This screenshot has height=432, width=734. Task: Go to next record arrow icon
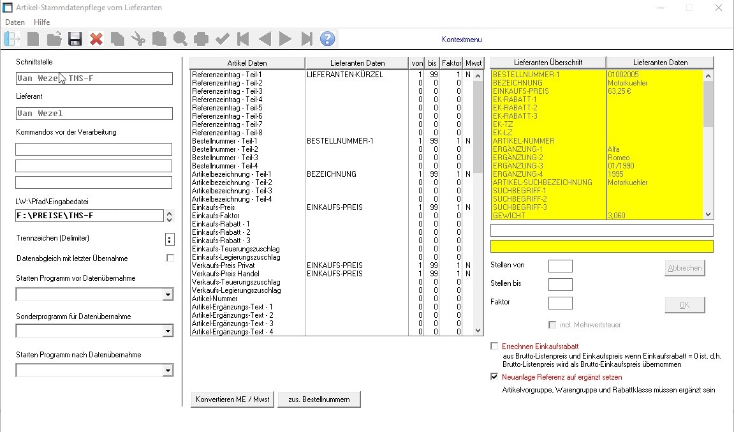(285, 39)
